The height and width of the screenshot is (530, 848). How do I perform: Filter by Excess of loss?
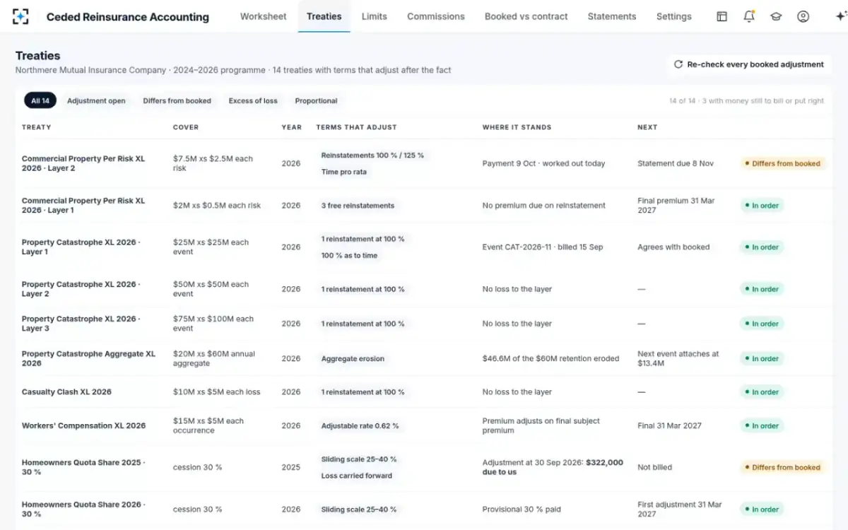point(253,100)
